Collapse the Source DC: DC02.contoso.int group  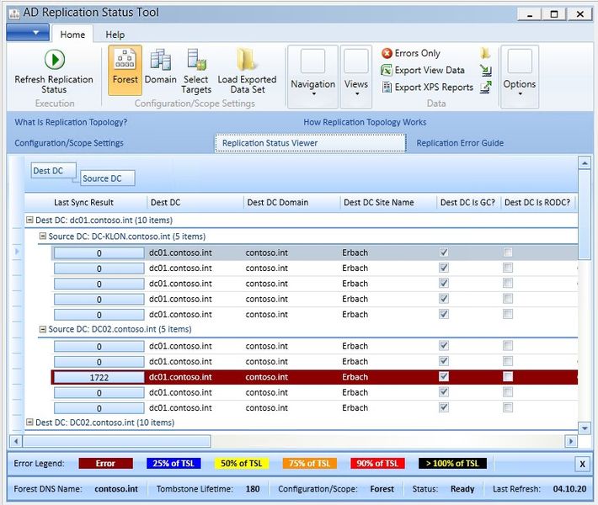43,330
